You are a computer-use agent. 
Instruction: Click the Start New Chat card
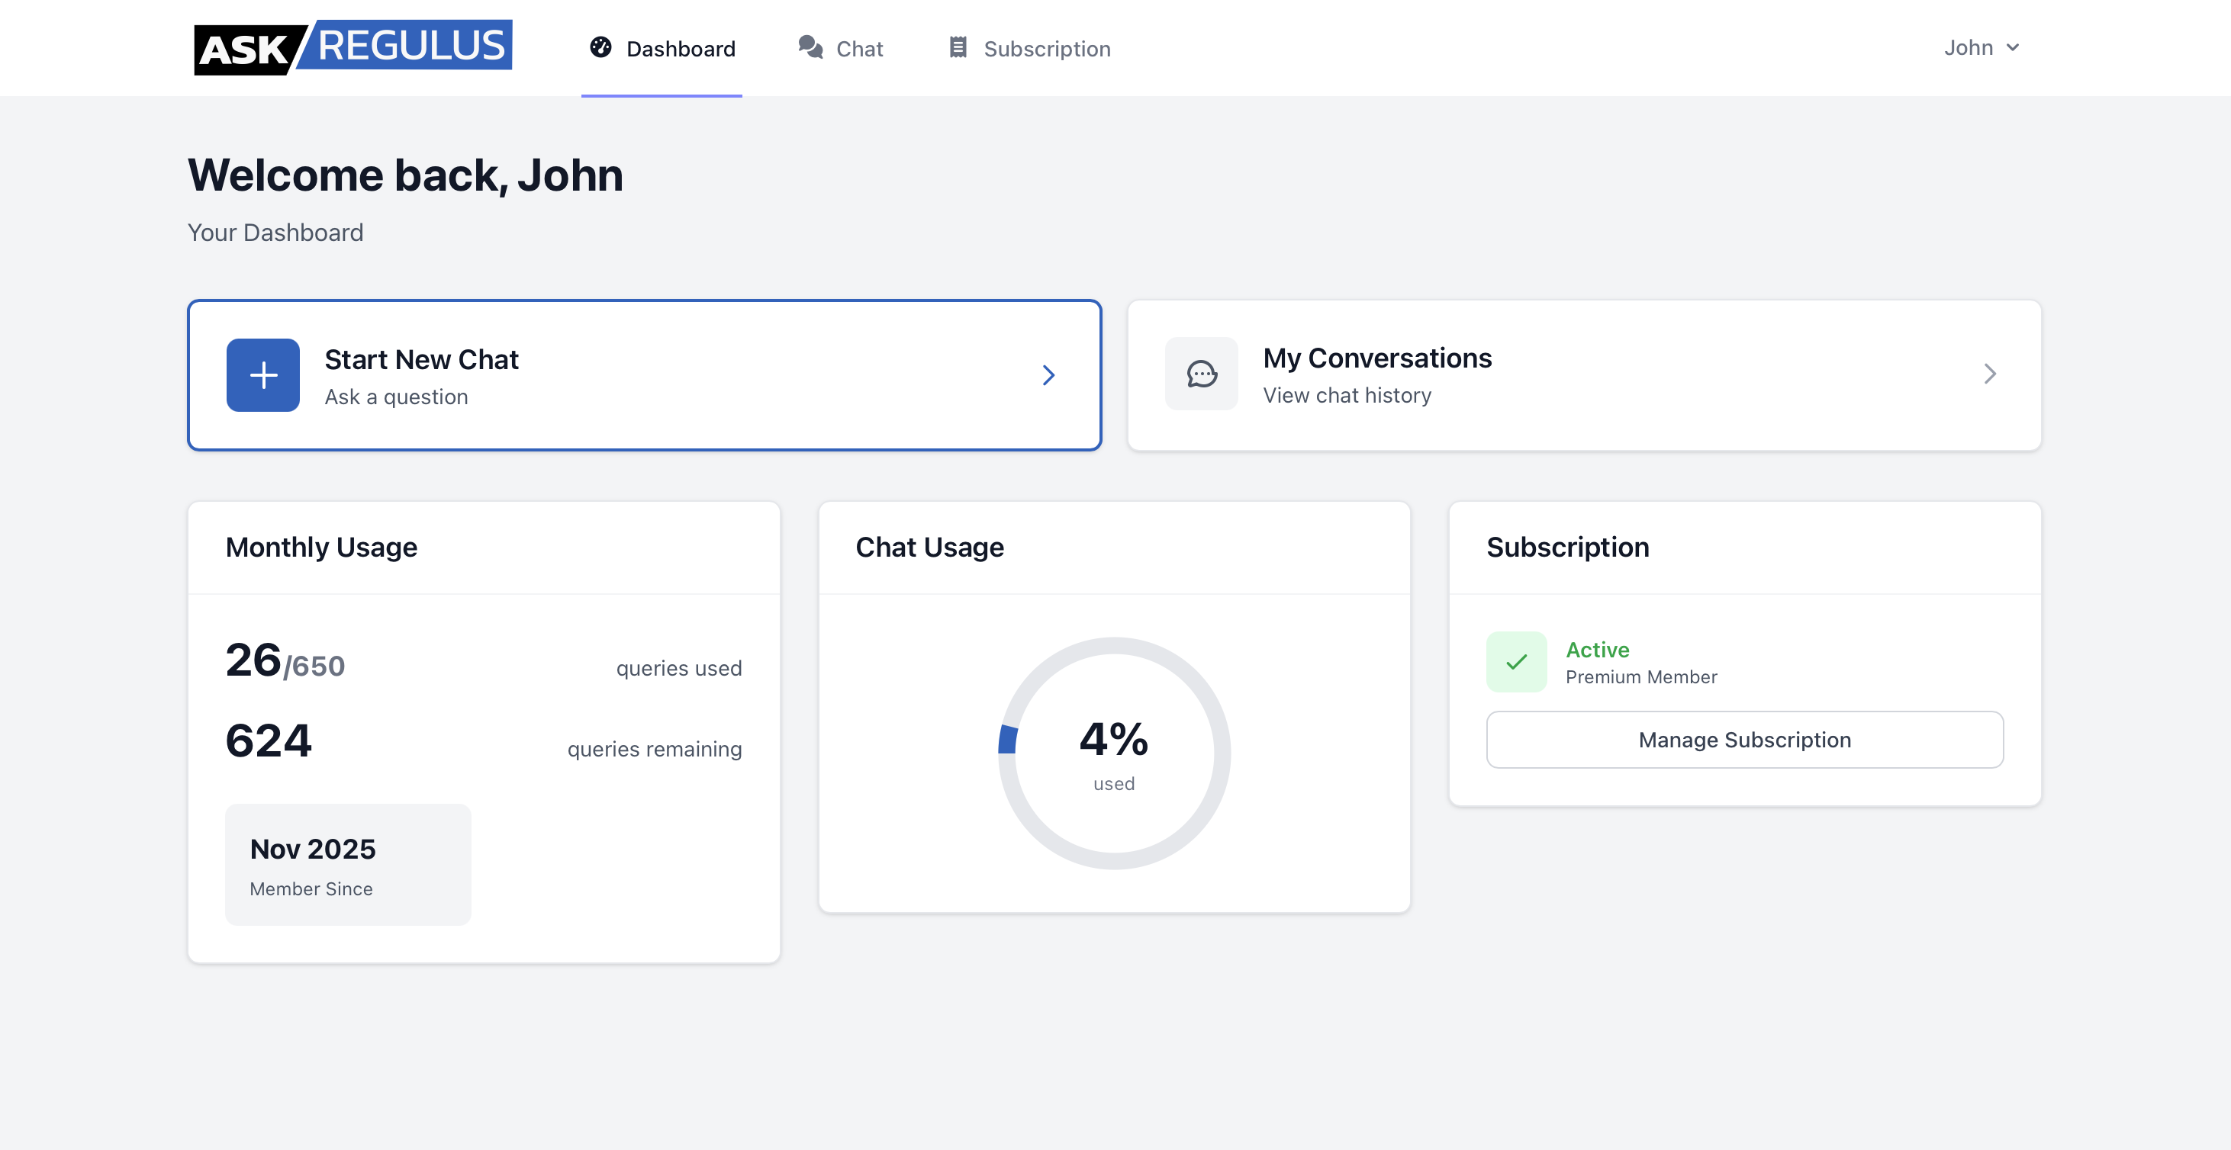pyautogui.click(x=645, y=374)
